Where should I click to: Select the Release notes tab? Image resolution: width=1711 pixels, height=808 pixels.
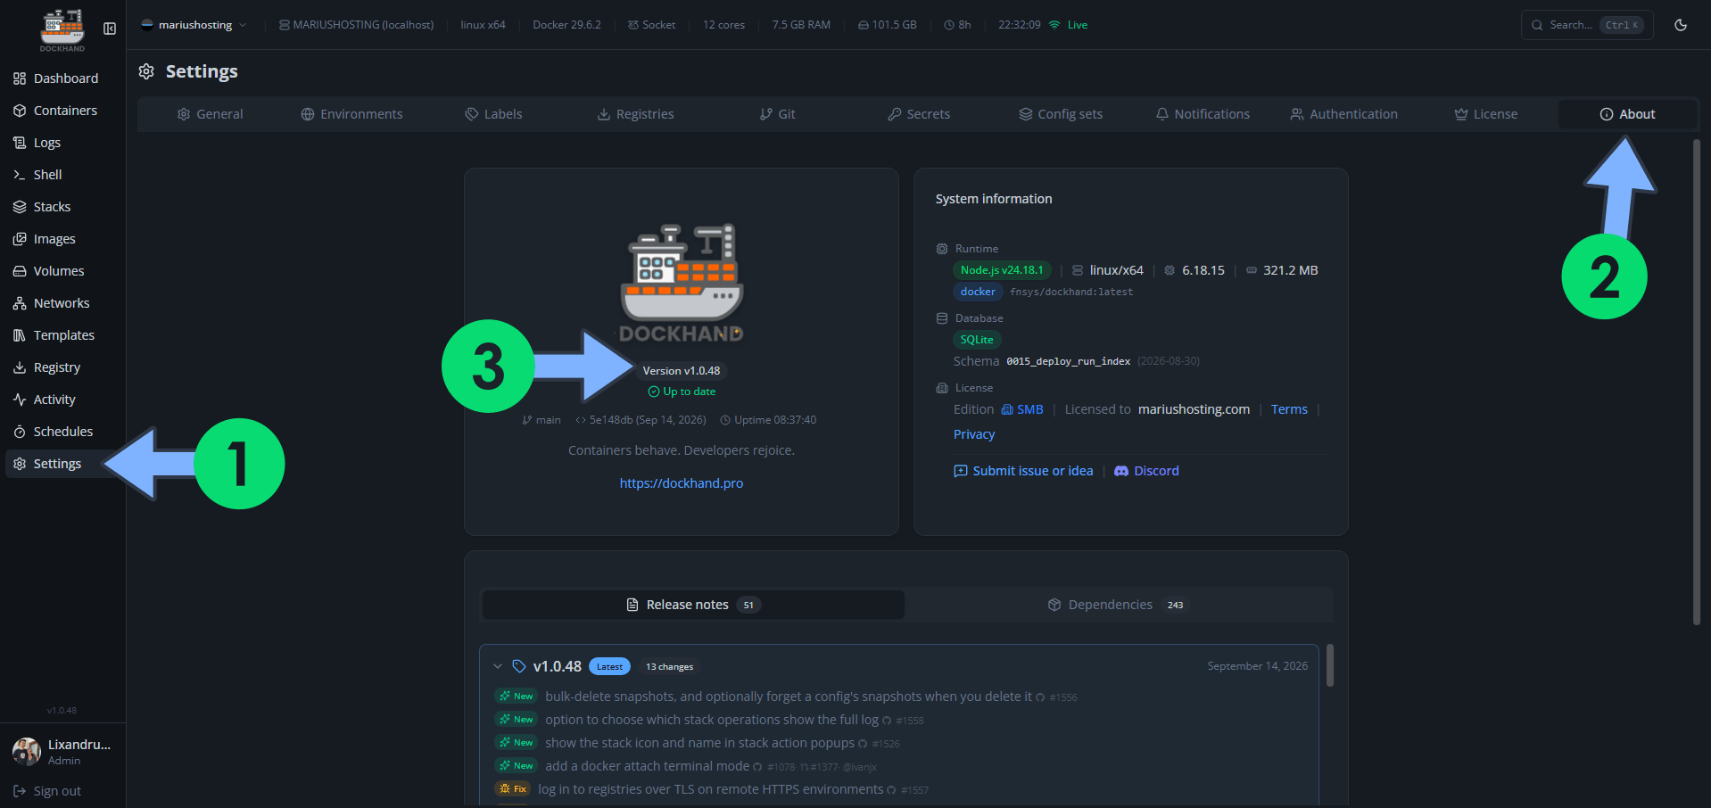pyautogui.click(x=693, y=605)
